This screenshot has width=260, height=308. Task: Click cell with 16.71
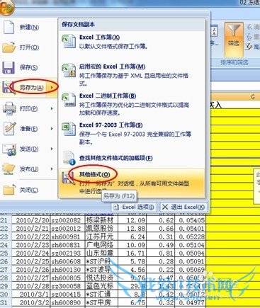132,253
